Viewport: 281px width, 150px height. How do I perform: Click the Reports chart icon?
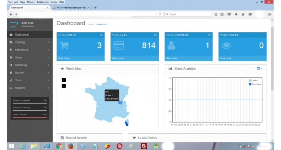click(11, 88)
